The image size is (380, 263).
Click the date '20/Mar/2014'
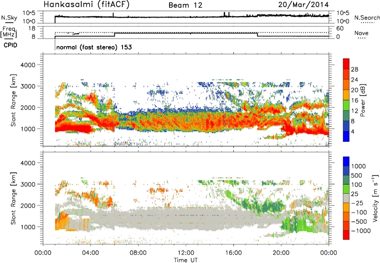click(304, 5)
